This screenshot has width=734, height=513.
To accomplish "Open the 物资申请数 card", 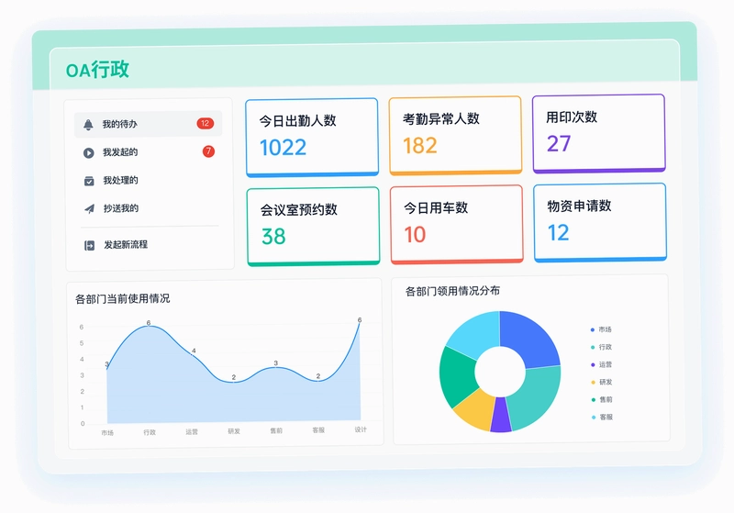I will click(600, 222).
